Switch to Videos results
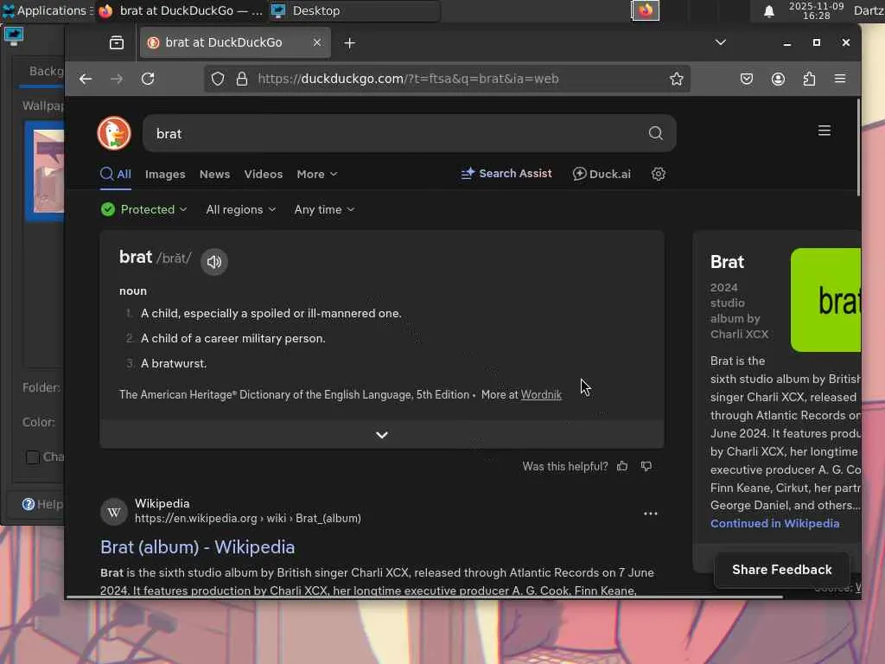 click(x=264, y=175)
